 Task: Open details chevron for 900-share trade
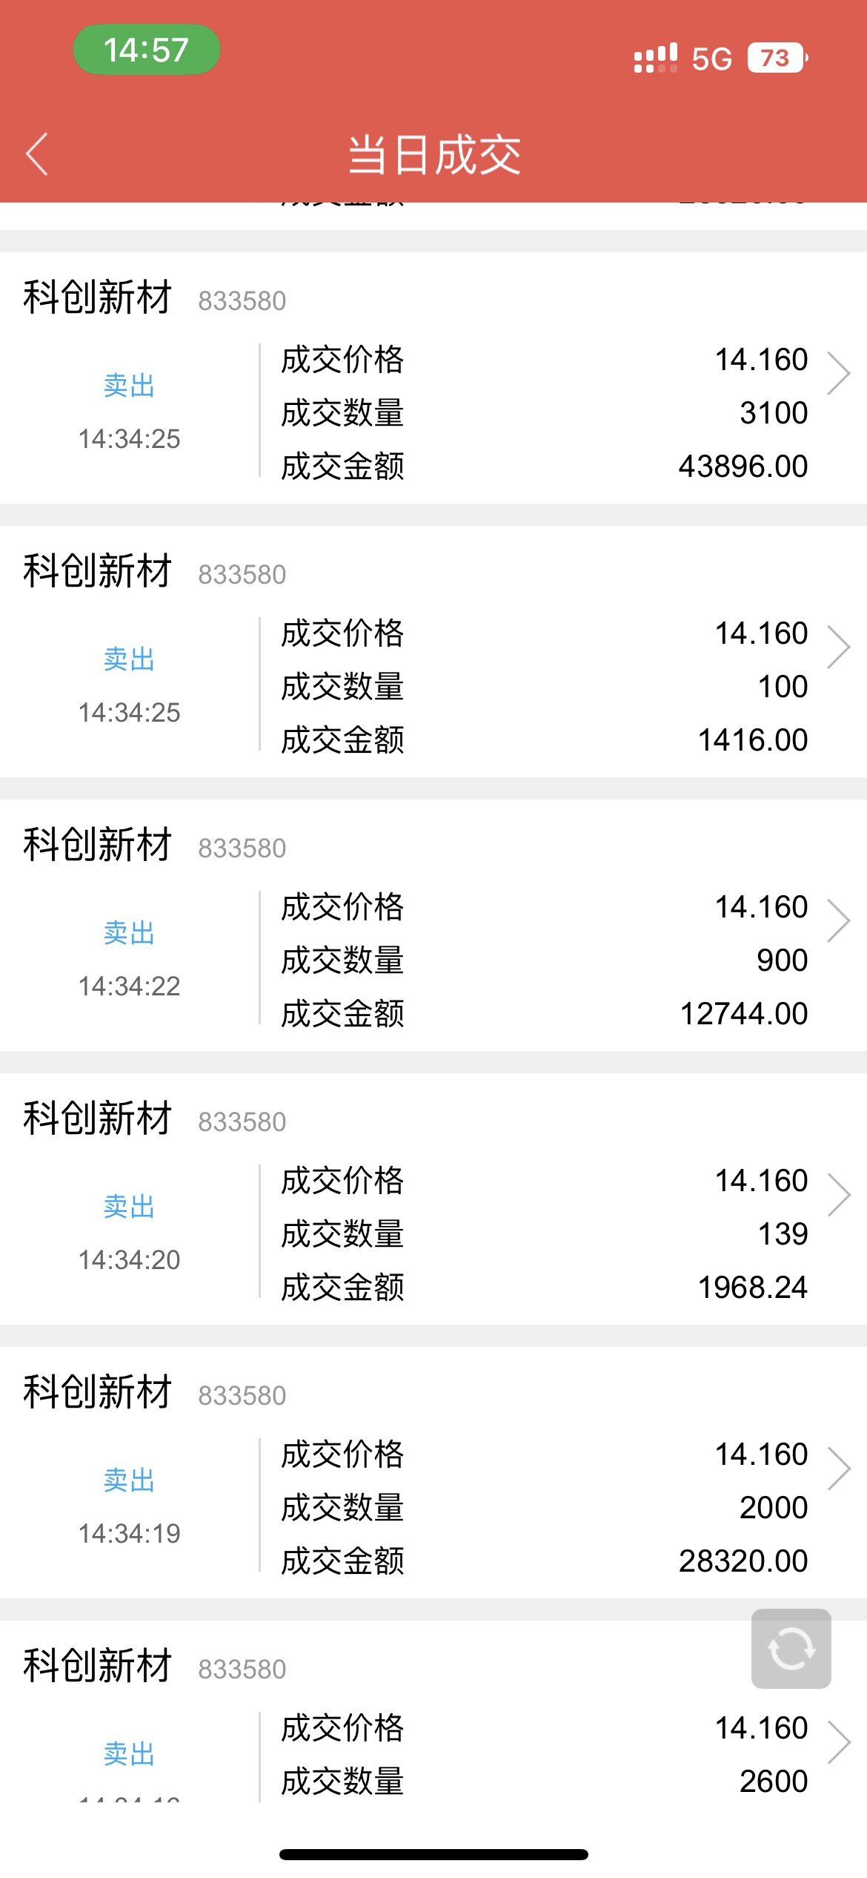pyautogui.click(x=838, y=920)
